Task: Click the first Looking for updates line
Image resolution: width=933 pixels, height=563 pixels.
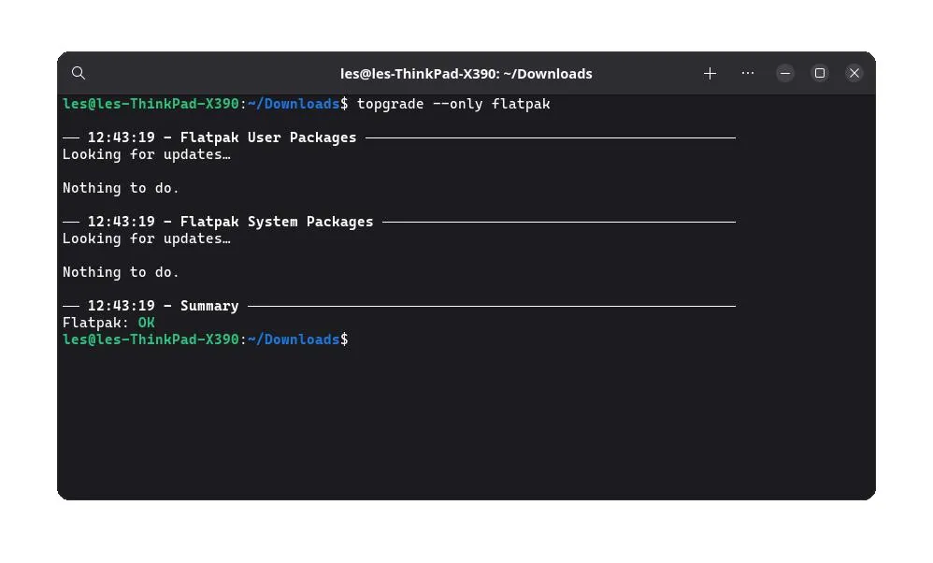Action: point(147,154)
